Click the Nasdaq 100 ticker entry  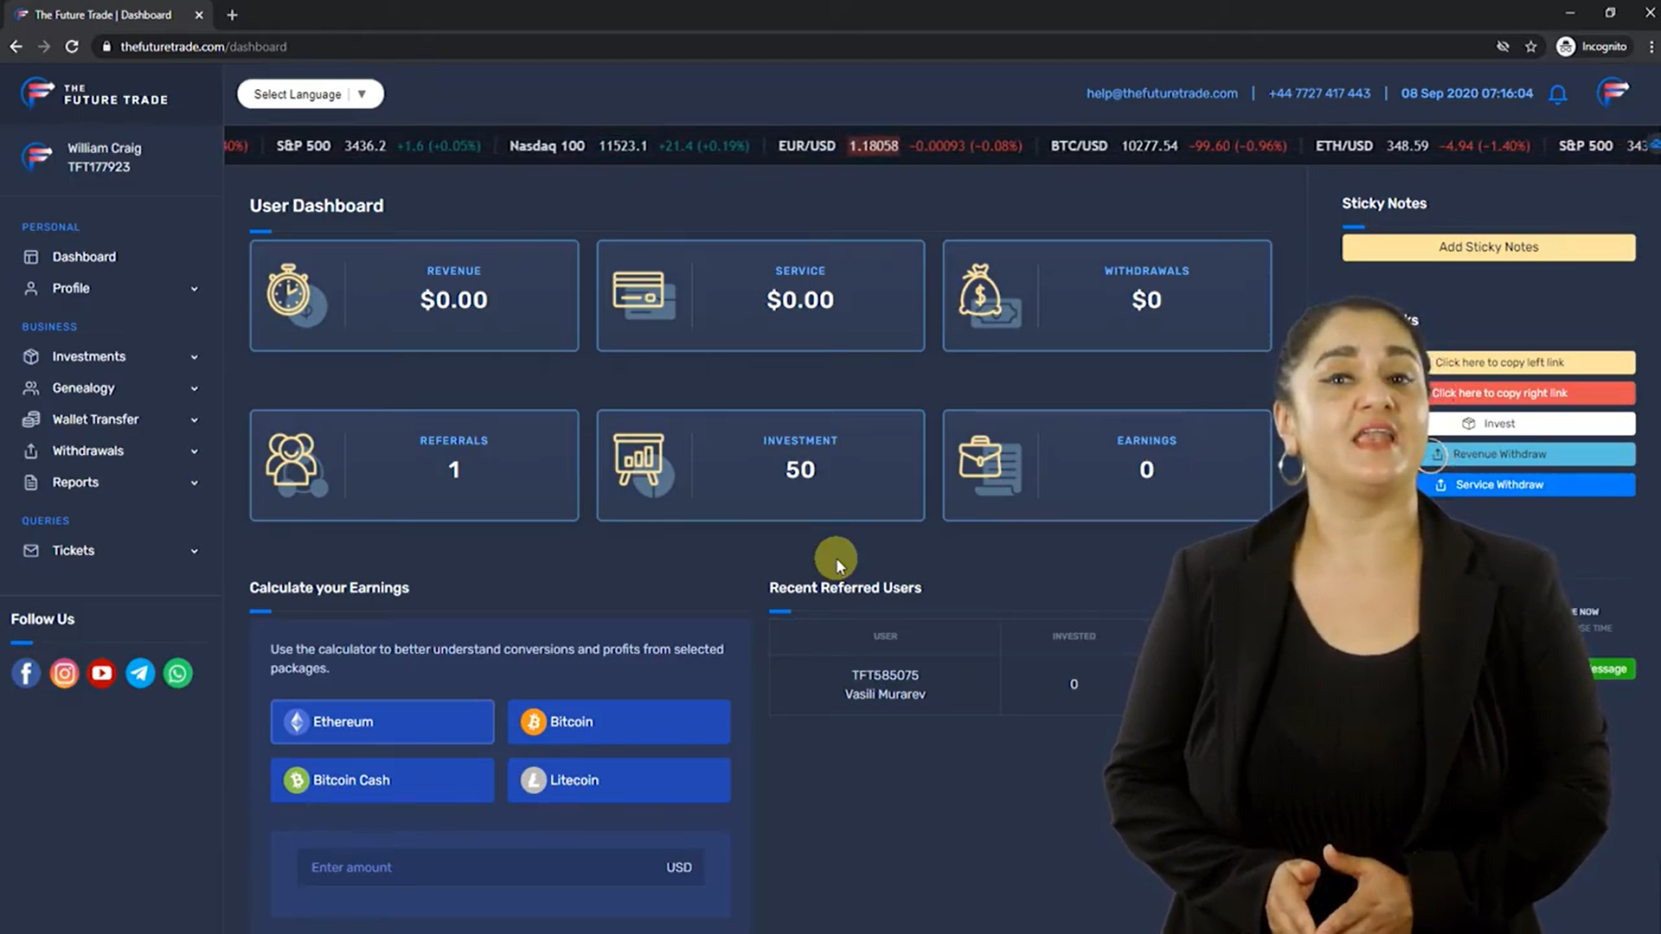coord(629,145)
